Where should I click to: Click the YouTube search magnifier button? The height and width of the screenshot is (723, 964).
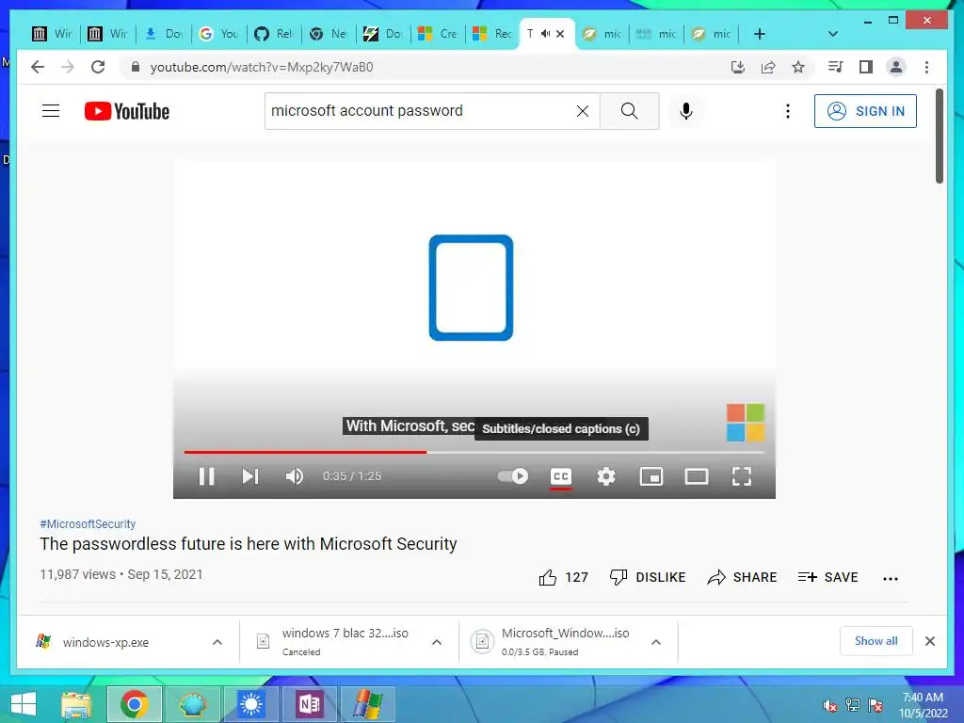[x=630, y=111]
